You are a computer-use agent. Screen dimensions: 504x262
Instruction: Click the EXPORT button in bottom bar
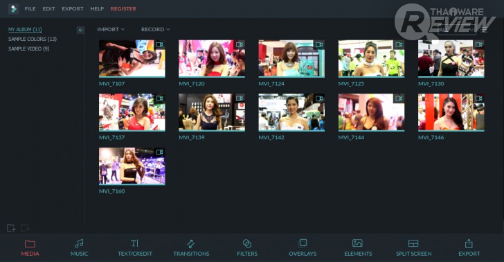pyautogui.click(x=469, y=248)
